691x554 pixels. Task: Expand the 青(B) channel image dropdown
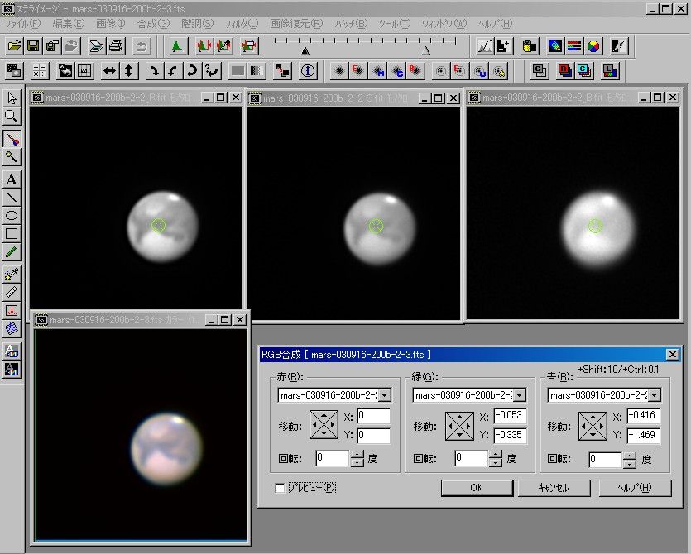pyautogui.click(x=654, y=395)
